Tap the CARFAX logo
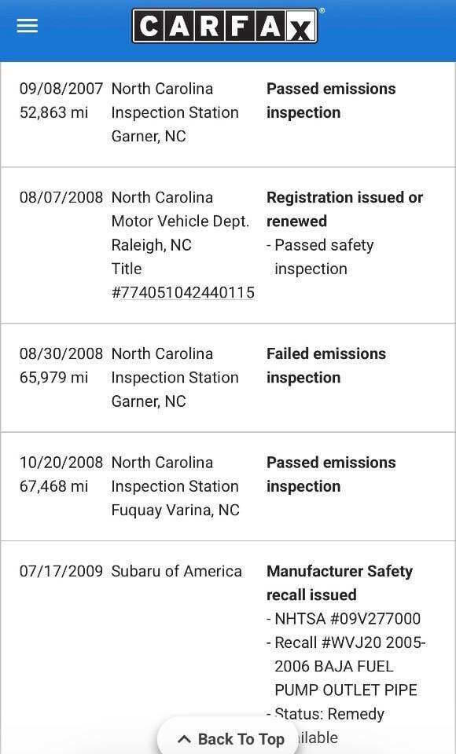 tap(225, 26)
